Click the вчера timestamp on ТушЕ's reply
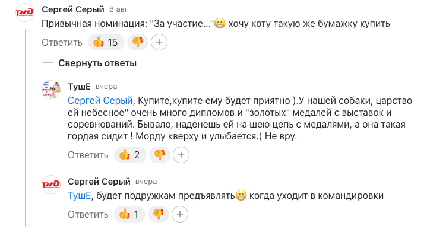This screenshot has width=430, height=232. pyautogui.click(x=106, y=87)
